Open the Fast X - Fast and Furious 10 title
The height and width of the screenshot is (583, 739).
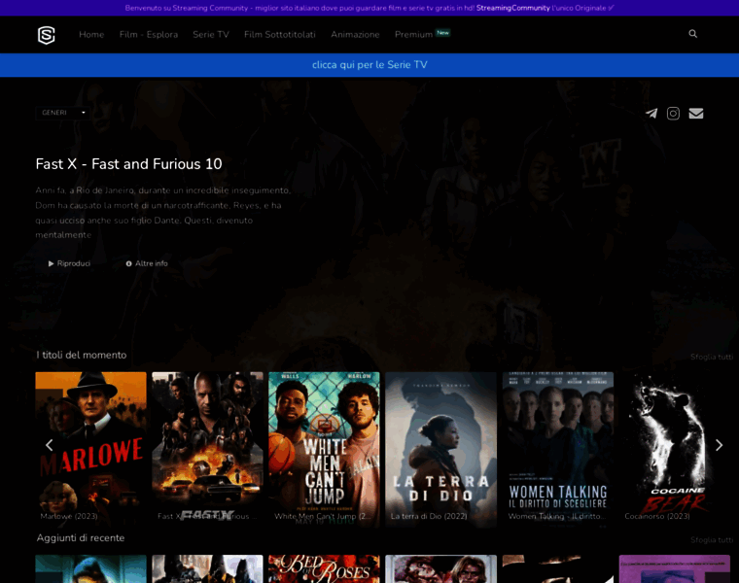128,164
